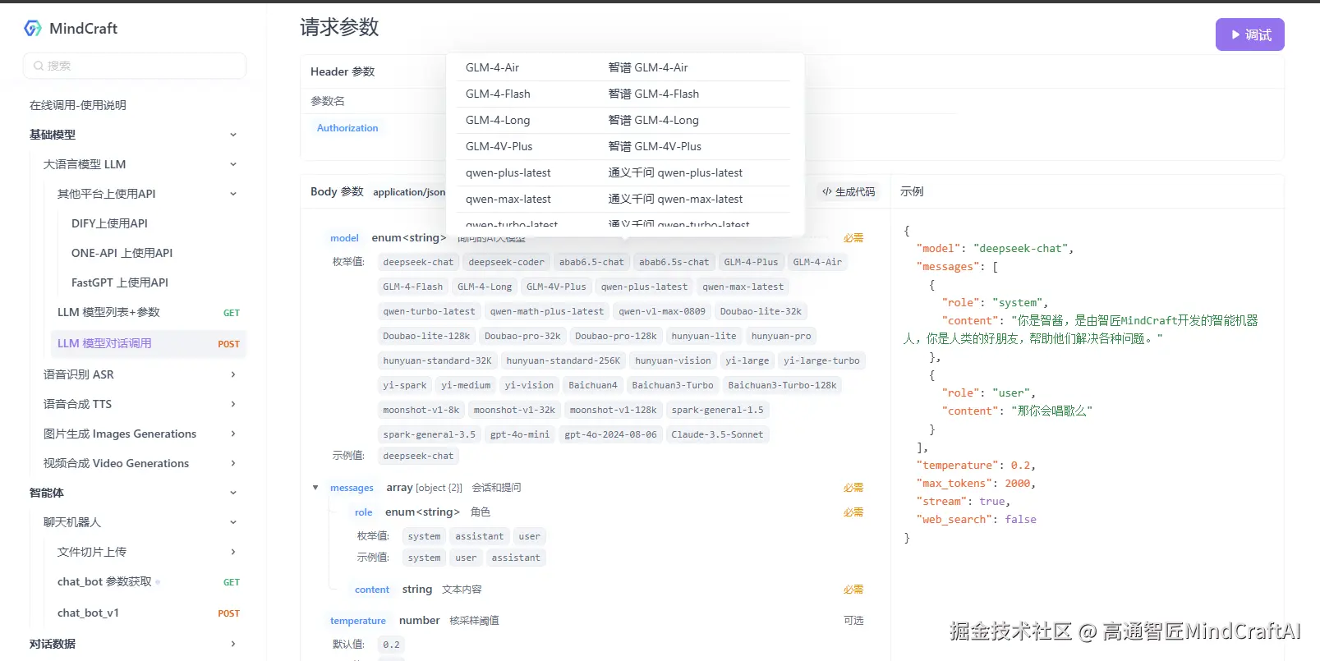Select qwen-max-latest row in popup list
Screen dimensions: 1320x661
tap(625, 199)
